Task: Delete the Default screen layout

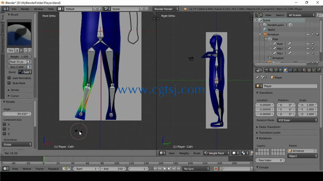Action: tap(99, 9)
